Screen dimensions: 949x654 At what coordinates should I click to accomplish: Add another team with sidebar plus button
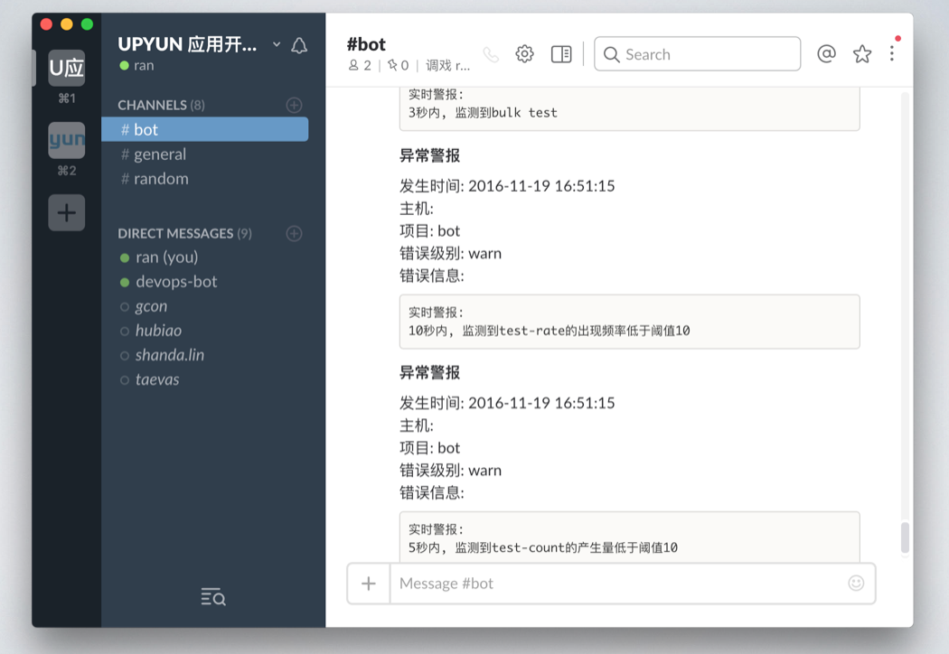(x=67, y=212)
